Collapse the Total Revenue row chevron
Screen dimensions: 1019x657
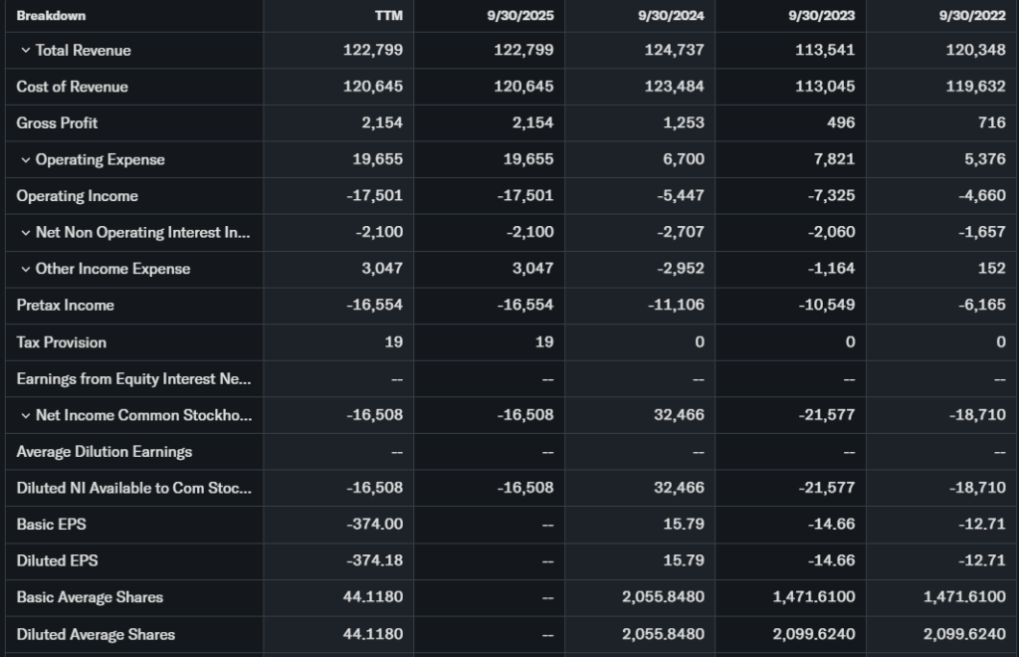point(25,51)
